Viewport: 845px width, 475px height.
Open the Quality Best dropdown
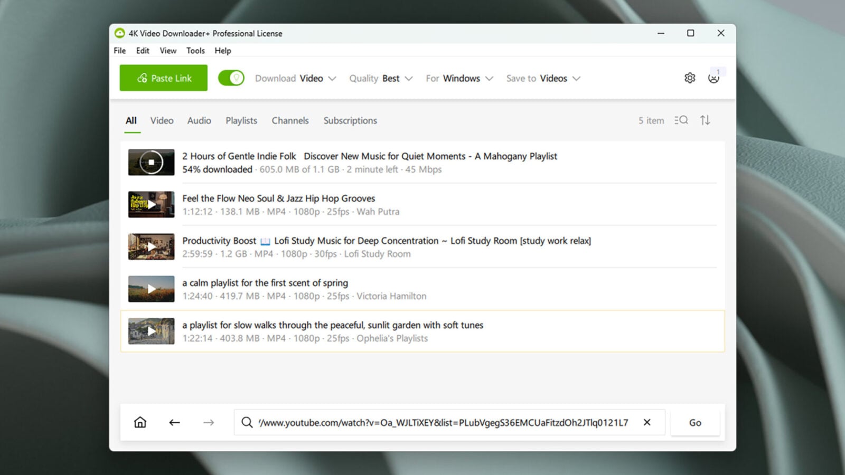point(381,78)
